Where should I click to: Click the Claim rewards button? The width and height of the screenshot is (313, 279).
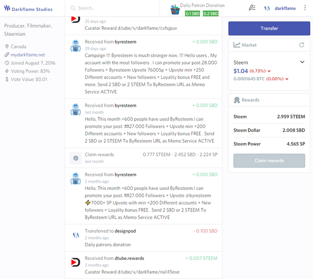269,161
